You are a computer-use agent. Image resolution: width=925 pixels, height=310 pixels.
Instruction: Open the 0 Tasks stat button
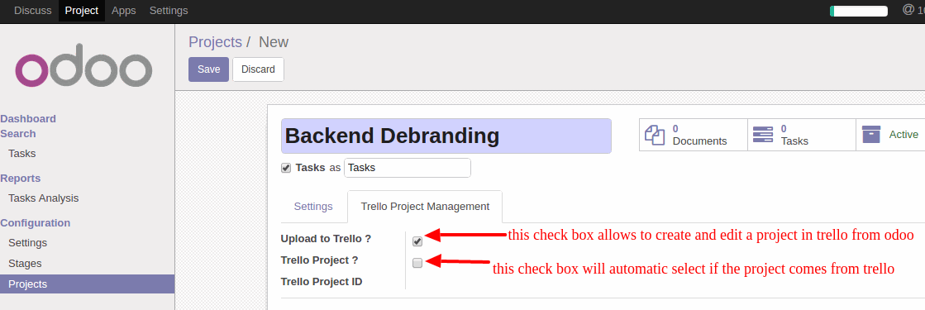[x=802, y=135]
